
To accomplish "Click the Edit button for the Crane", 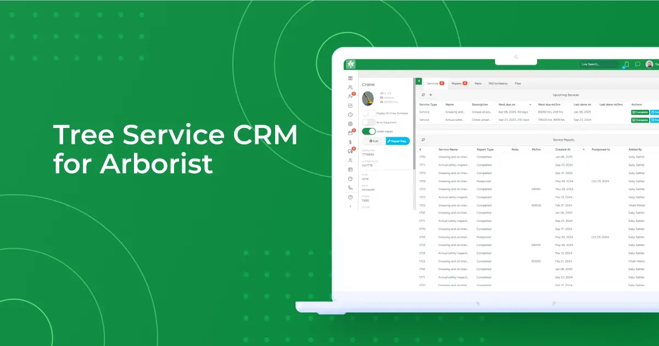I will [x=374, y=141].
